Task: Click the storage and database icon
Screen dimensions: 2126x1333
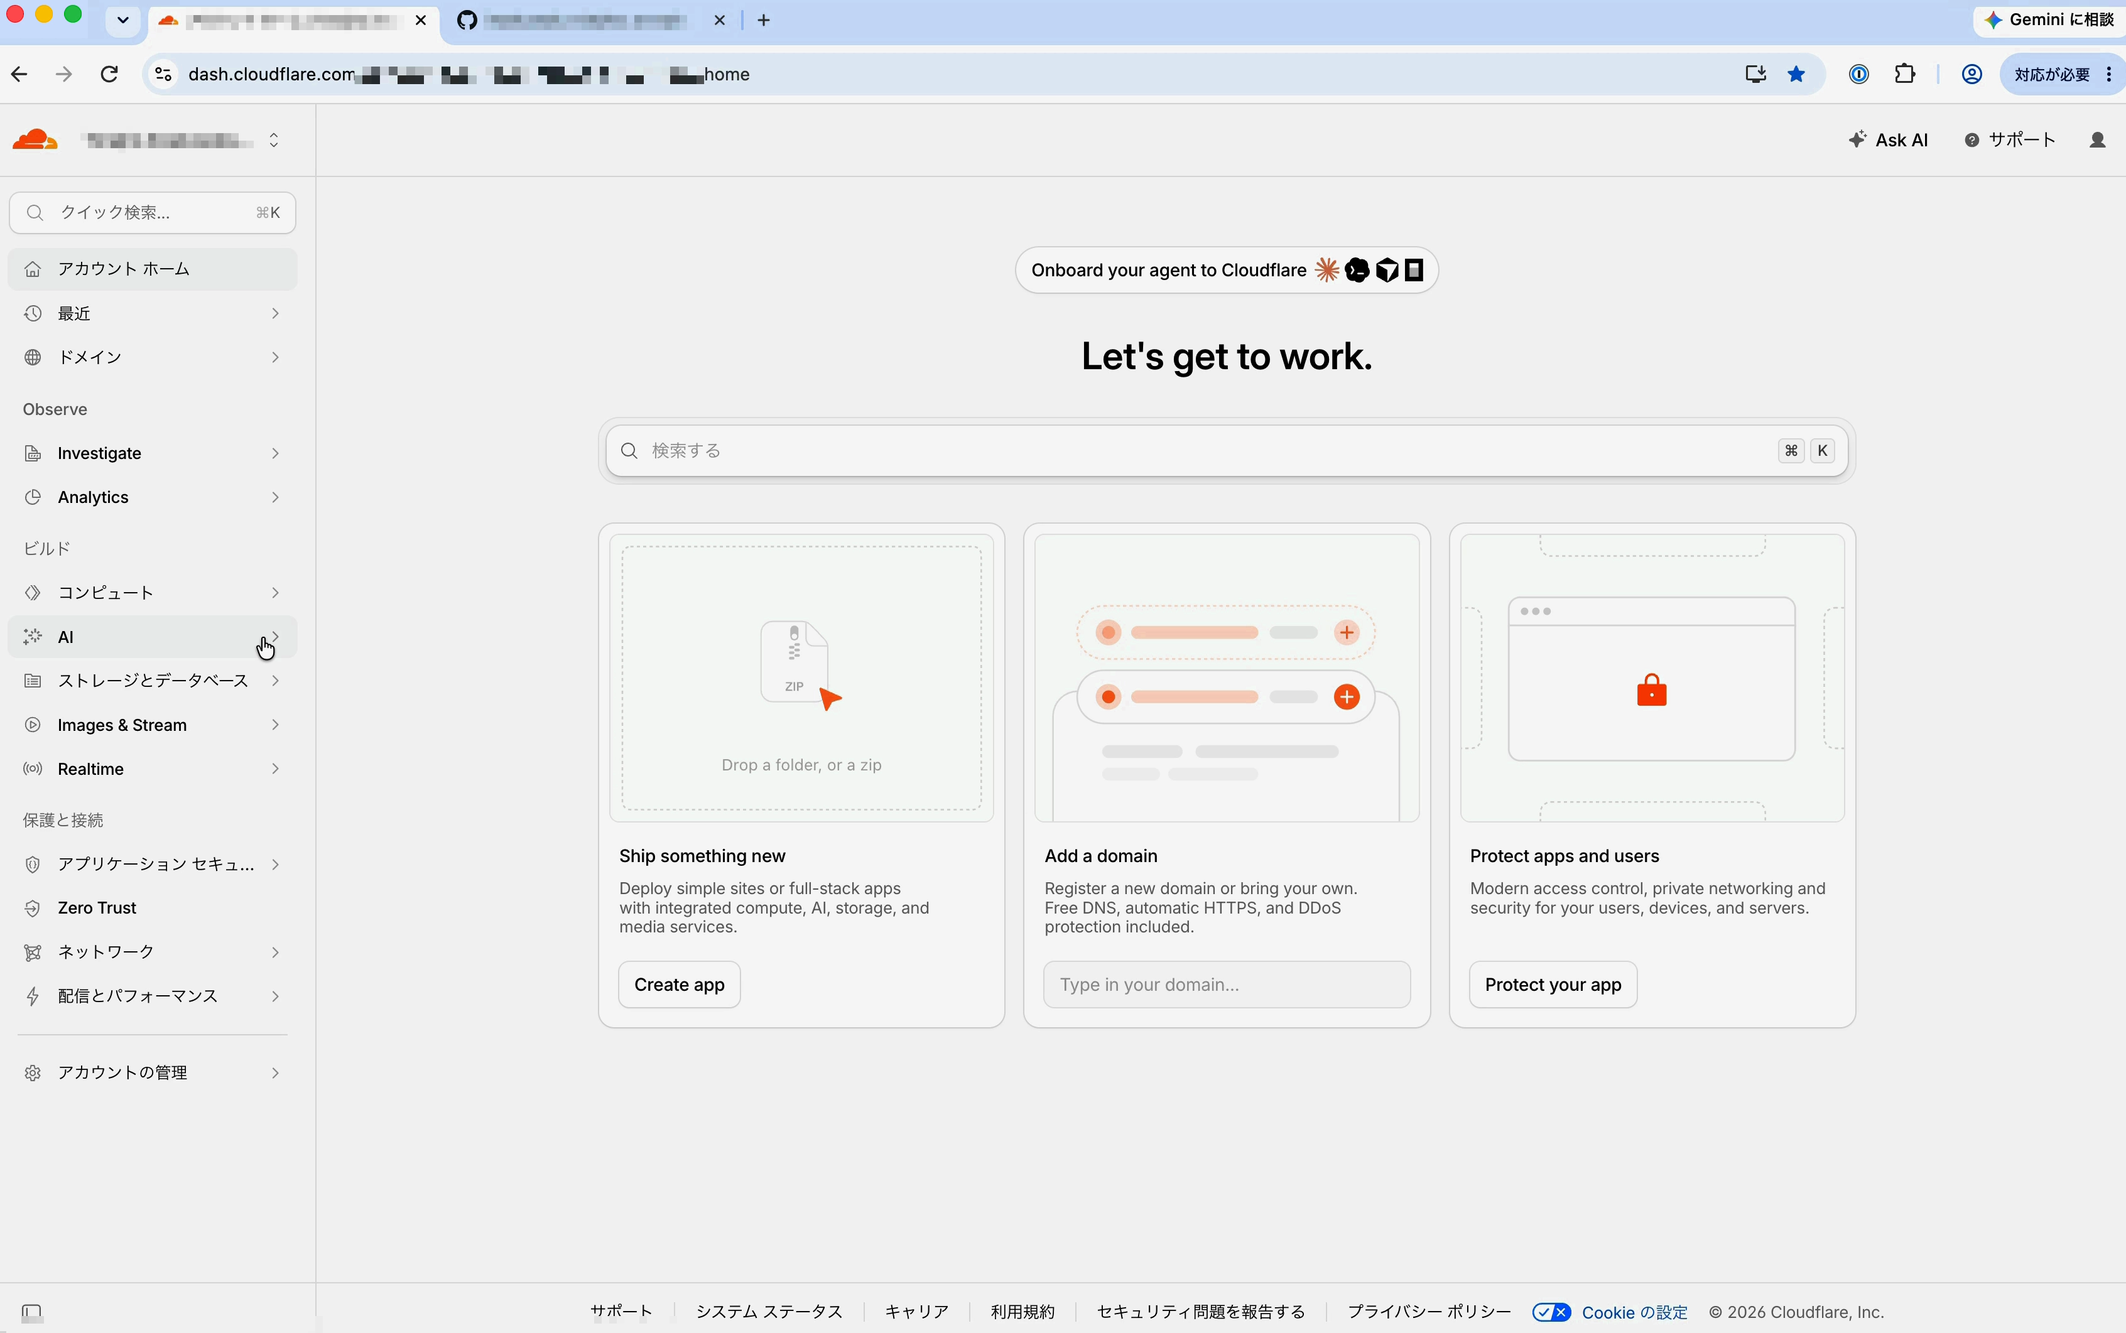Action: 33,681
